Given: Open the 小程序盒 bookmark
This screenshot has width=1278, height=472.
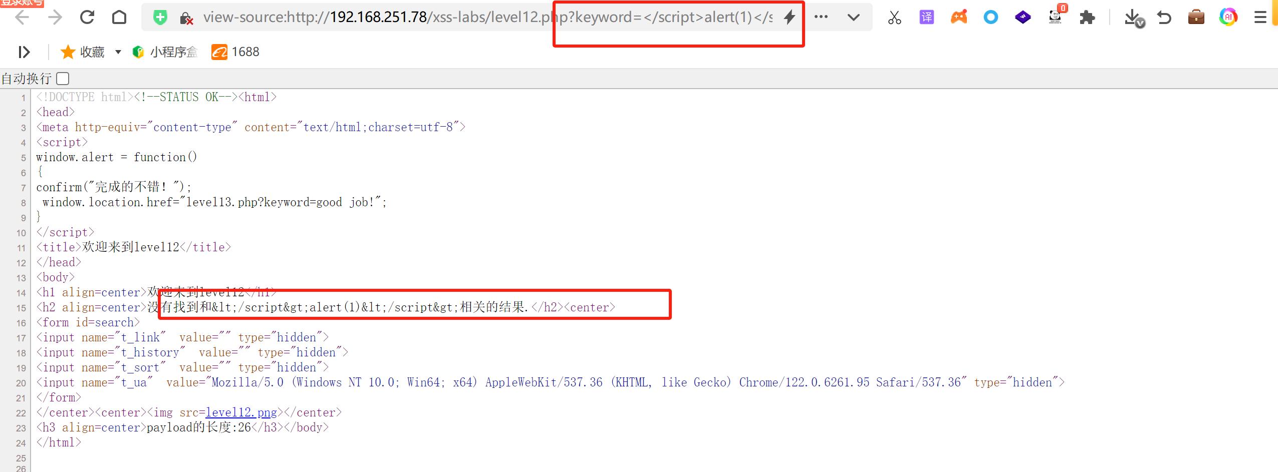Looking at the screenshot, I should click(x=165, y=52).
